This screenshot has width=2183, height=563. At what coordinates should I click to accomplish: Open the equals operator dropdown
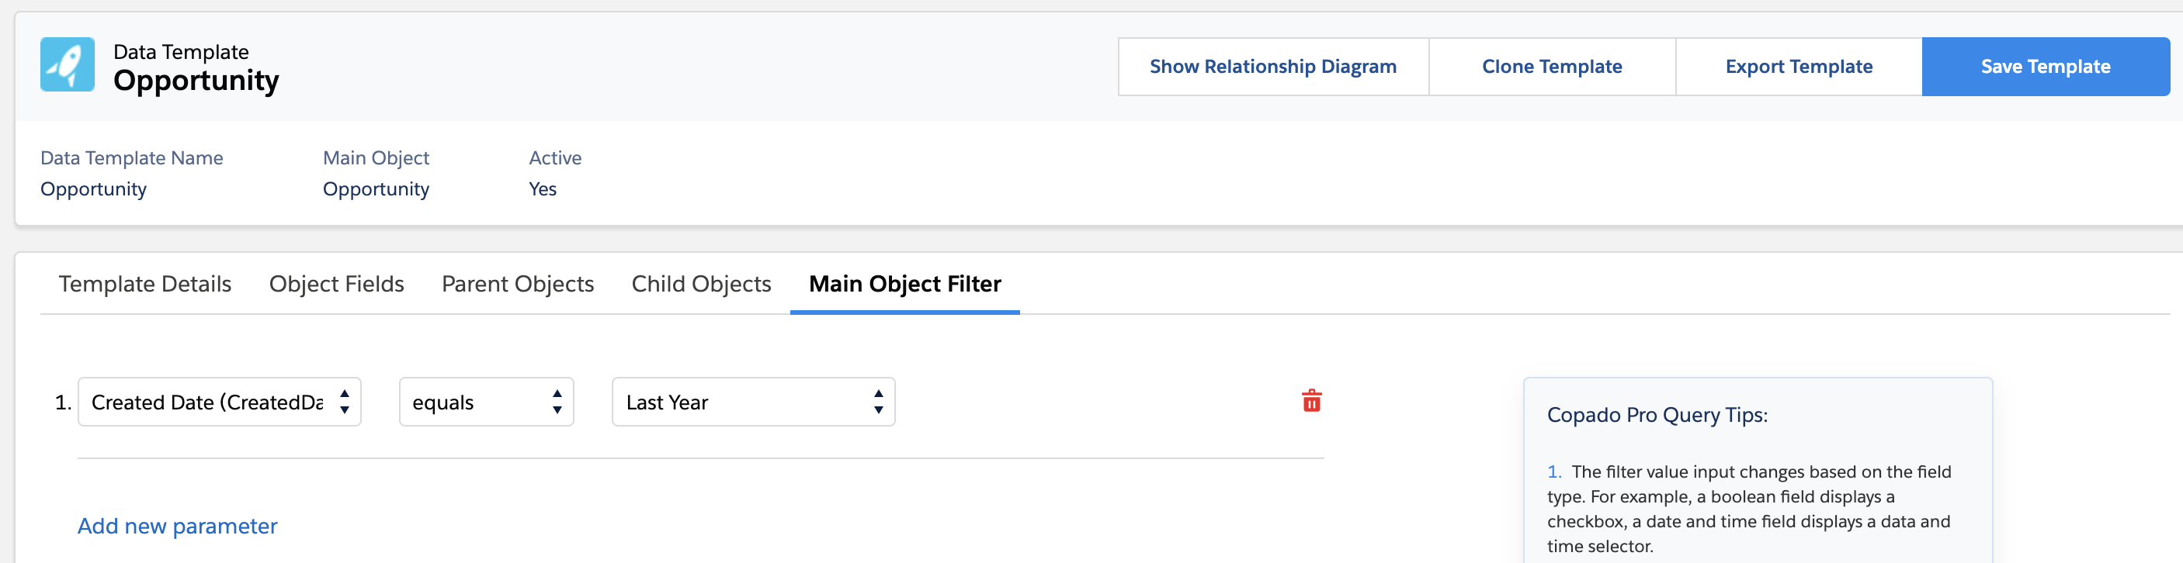(487, 402)
